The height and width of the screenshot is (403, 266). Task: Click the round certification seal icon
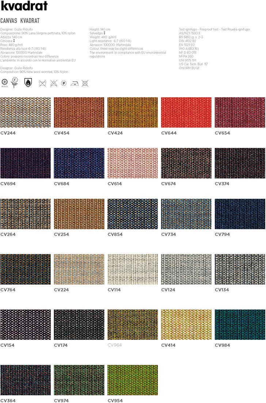[5, 82]
